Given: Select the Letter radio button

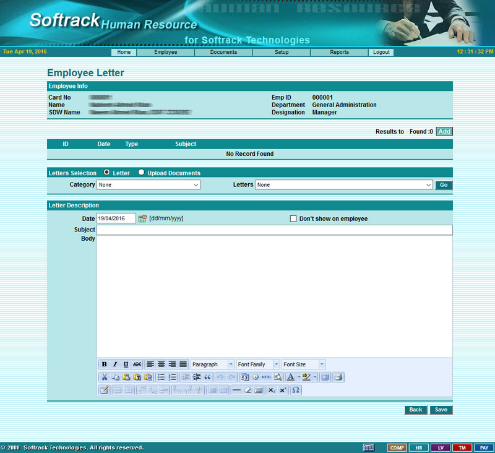Looking at the screenshot, I should [x=107, y=173].
